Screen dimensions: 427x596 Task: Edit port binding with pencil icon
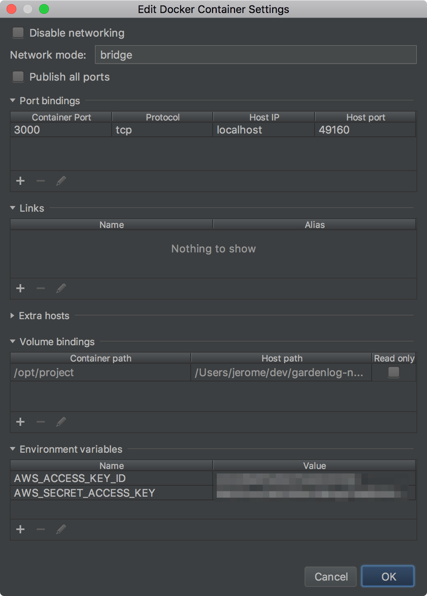pyautogui.click(x=61, y=181)
